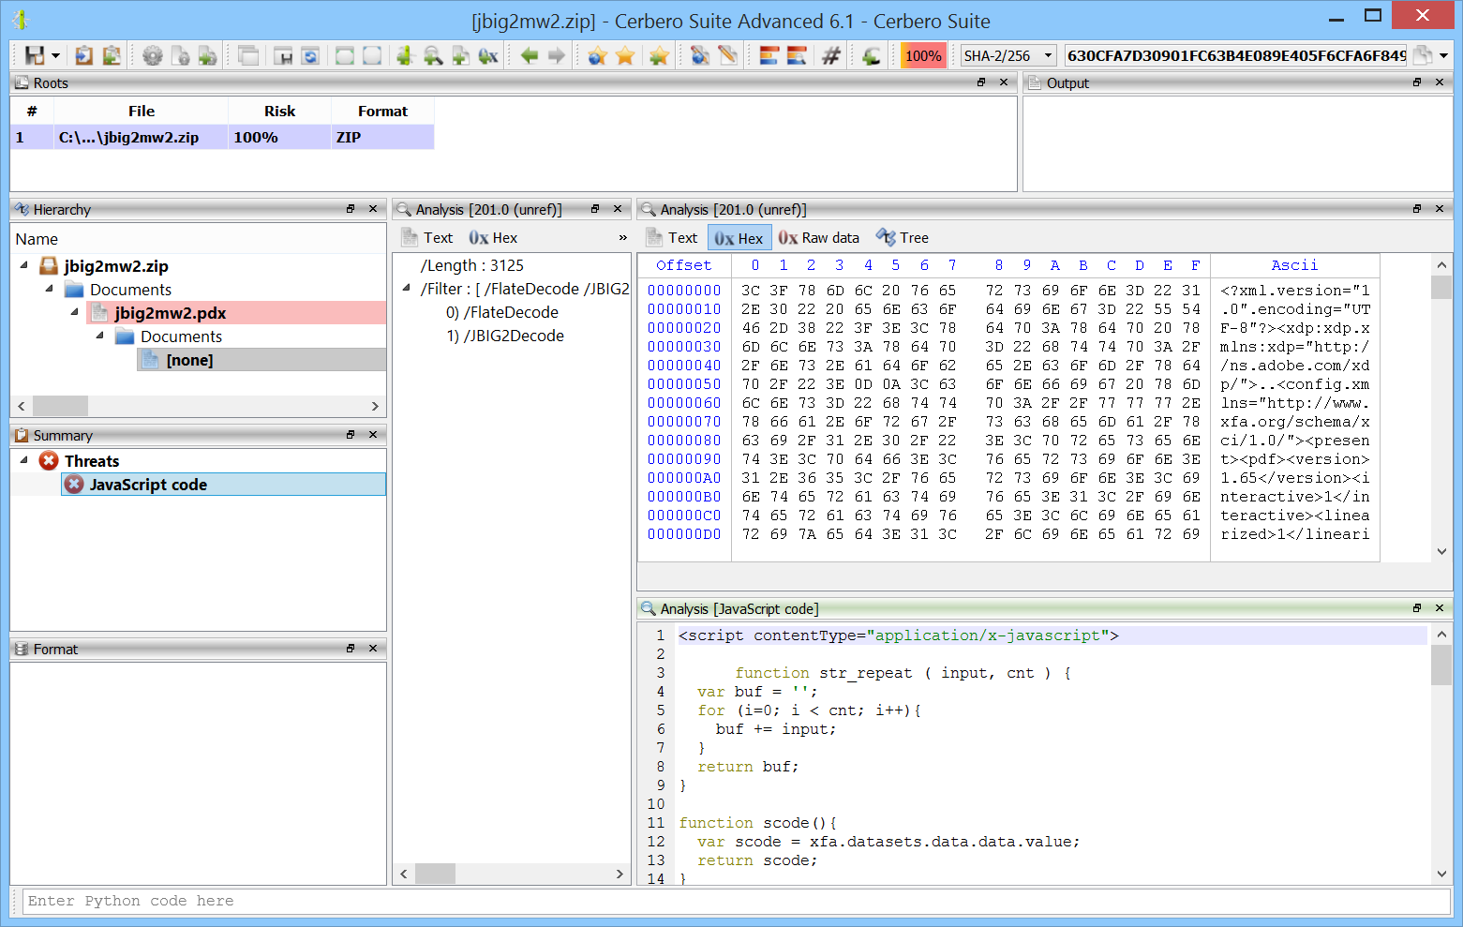1463x927 pixels.
Task: Click the gear-page with green plus icon
Action: (x=208, y=55)
